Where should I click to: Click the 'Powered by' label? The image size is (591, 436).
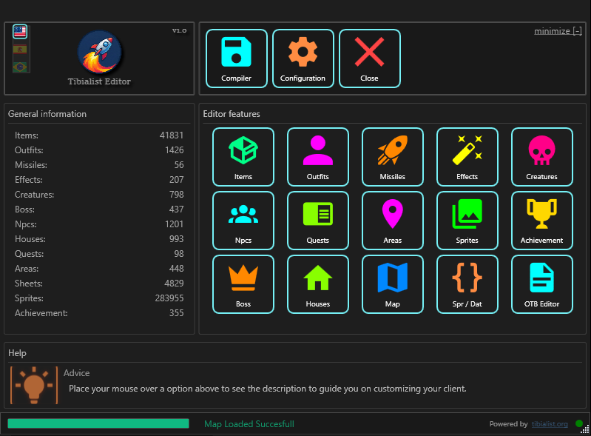point(508,424)
